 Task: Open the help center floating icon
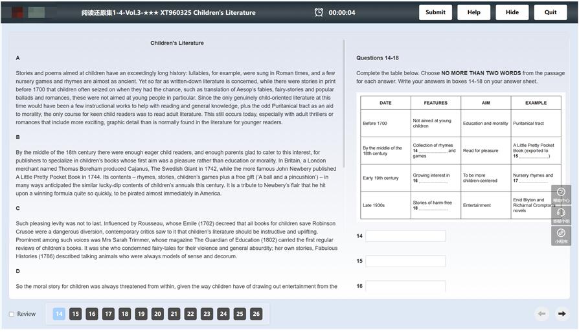(x=561, y=195)
